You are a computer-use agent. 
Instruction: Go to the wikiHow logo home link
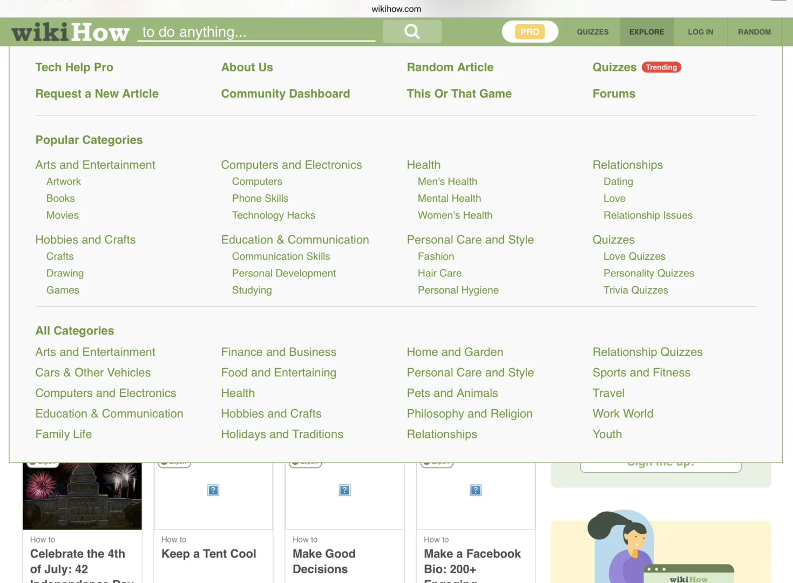(x=71, y=32)
